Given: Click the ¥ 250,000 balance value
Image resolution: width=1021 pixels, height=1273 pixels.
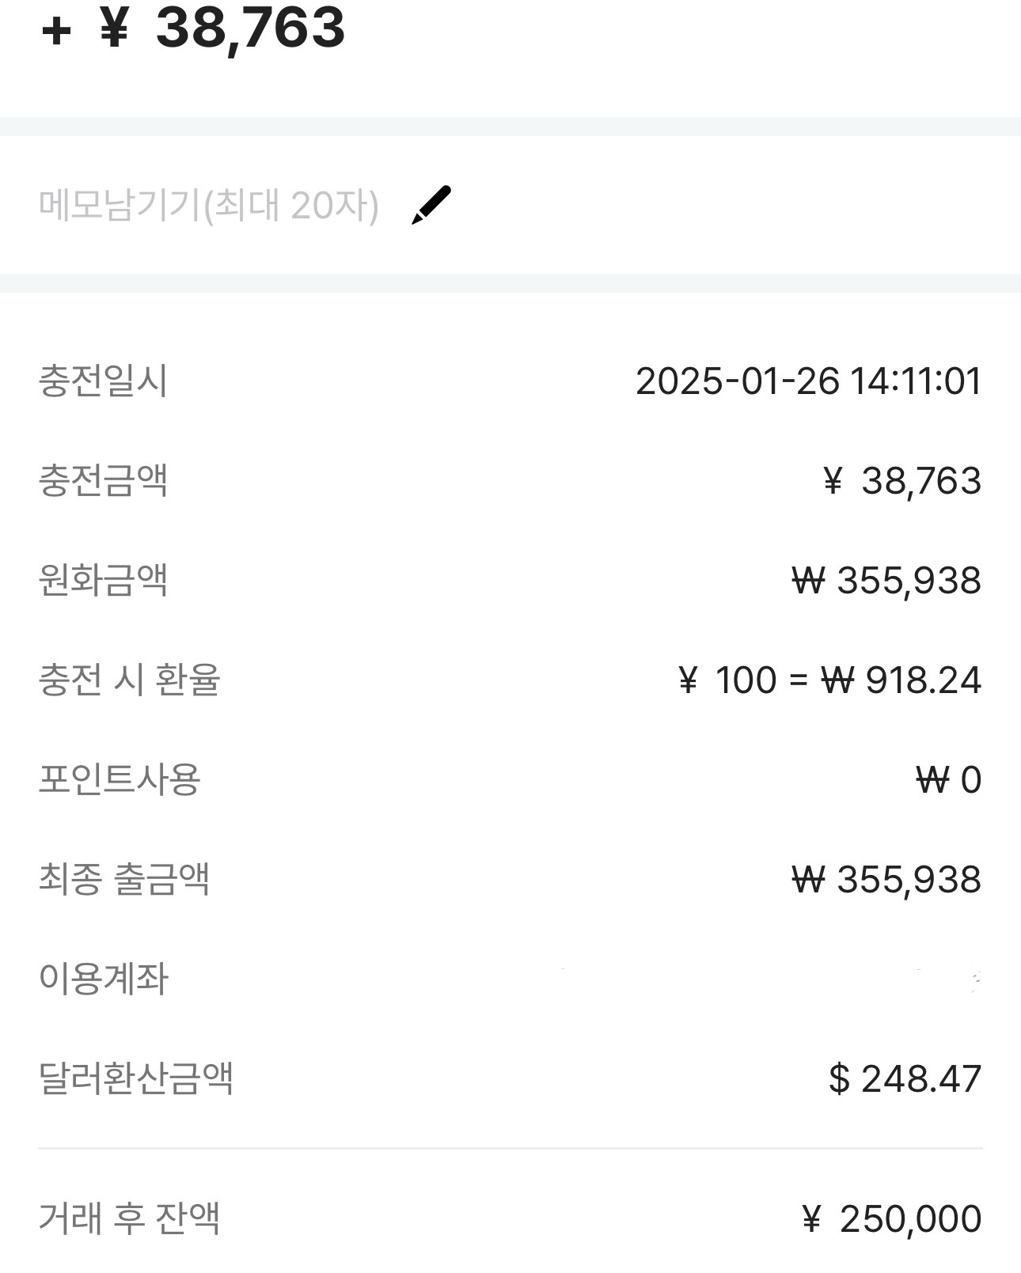Looking at the screenshot, I should 892,1219.
